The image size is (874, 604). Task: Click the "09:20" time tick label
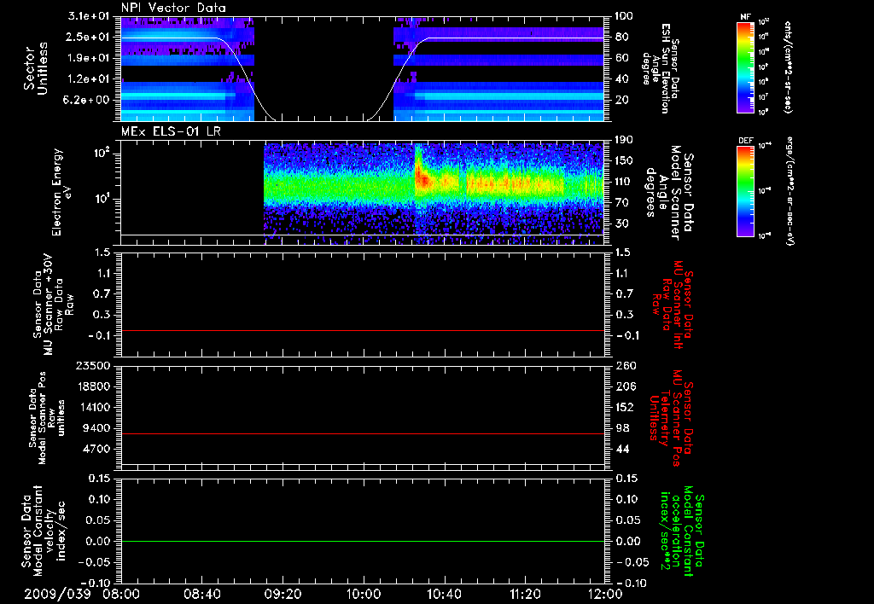(x=283, y=594)
